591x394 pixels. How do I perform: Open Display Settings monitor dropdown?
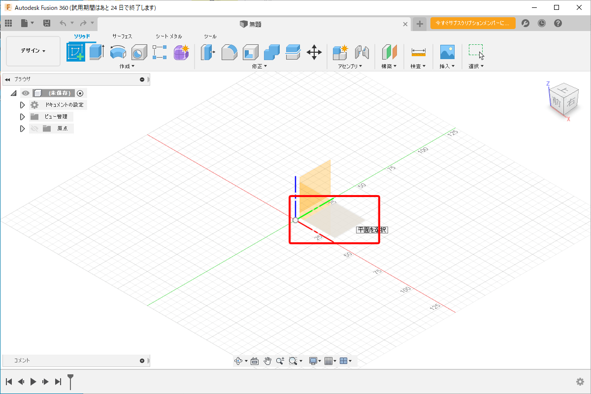pos(315,361)
